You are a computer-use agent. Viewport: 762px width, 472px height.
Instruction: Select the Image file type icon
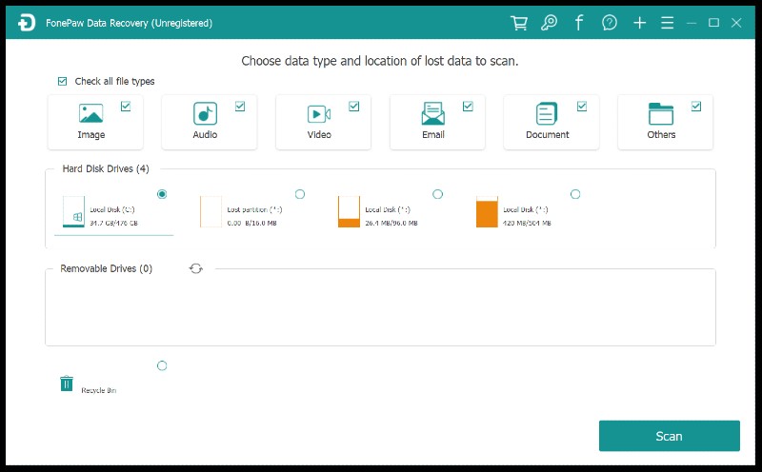coord(90,113)
